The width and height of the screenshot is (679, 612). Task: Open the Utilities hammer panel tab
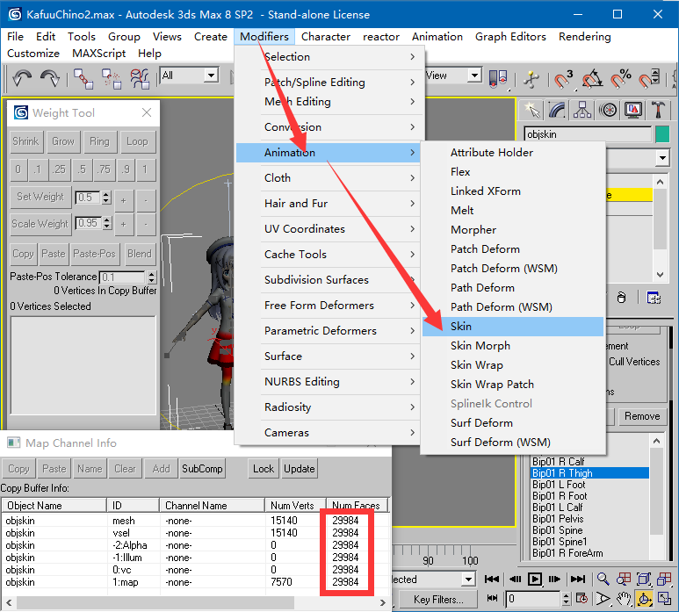click(658, 111)
